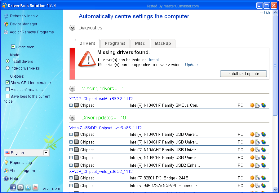Open the About program link
Image resolution: width=279 pixels, height=193 pixels.
22,171
